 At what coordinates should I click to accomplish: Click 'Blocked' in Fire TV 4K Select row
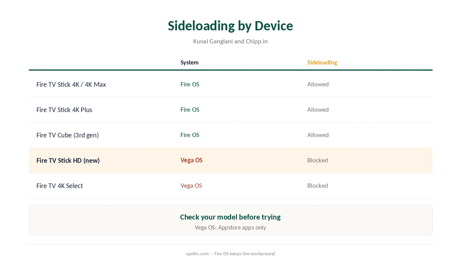318,185
